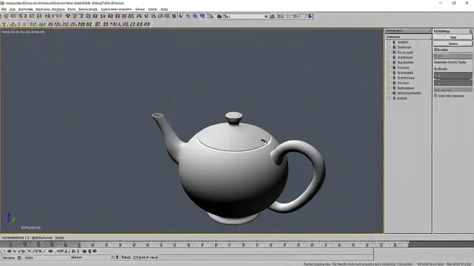The width and height of the screenshot is (474, 266).
Task: Expand the Subrowwn tree item arrow
Action: [389, 88]
